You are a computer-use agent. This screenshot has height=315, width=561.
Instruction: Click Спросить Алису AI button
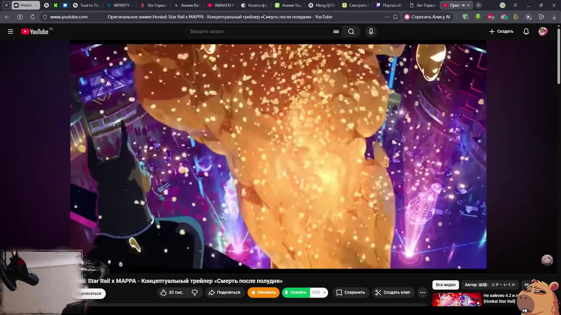pos(427,17)
